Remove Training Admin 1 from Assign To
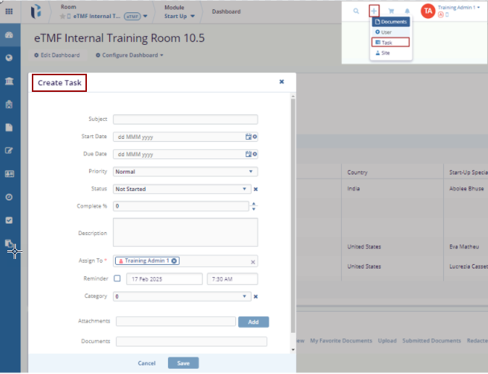 click(175, 261)
